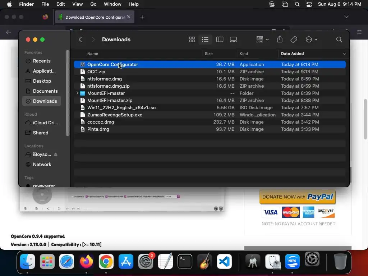Open Spotlight search in menu bar
368x276 pixels.
[x=297, y=4]
